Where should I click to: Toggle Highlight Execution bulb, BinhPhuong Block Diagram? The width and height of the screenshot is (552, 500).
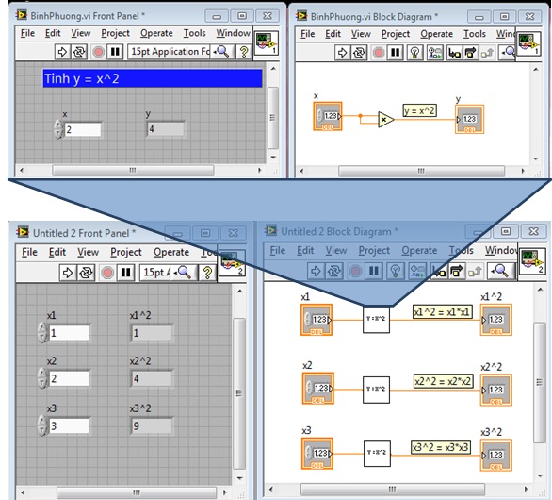coord(415,53)
